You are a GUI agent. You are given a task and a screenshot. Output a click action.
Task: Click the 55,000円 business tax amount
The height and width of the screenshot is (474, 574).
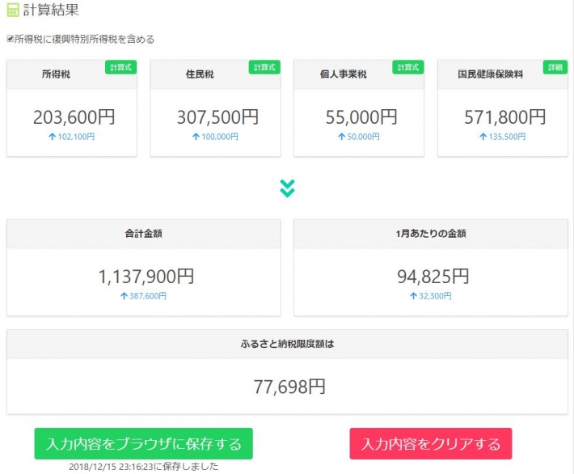click(361, 117)
